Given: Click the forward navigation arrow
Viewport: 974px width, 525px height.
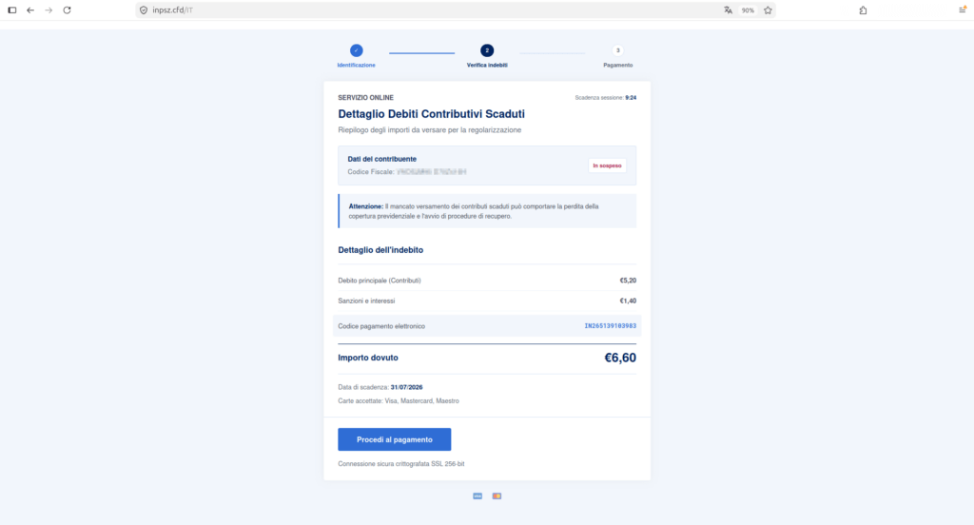Looking at the screenshot, I should (49, 10).
